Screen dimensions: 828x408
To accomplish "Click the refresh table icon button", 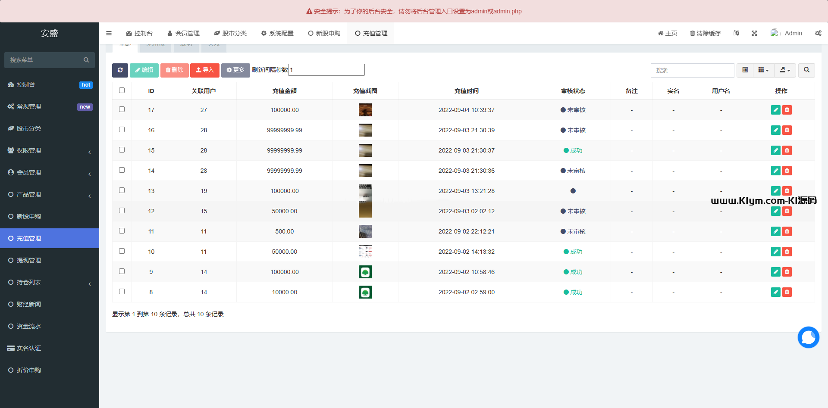I will (x=120, y=70).
